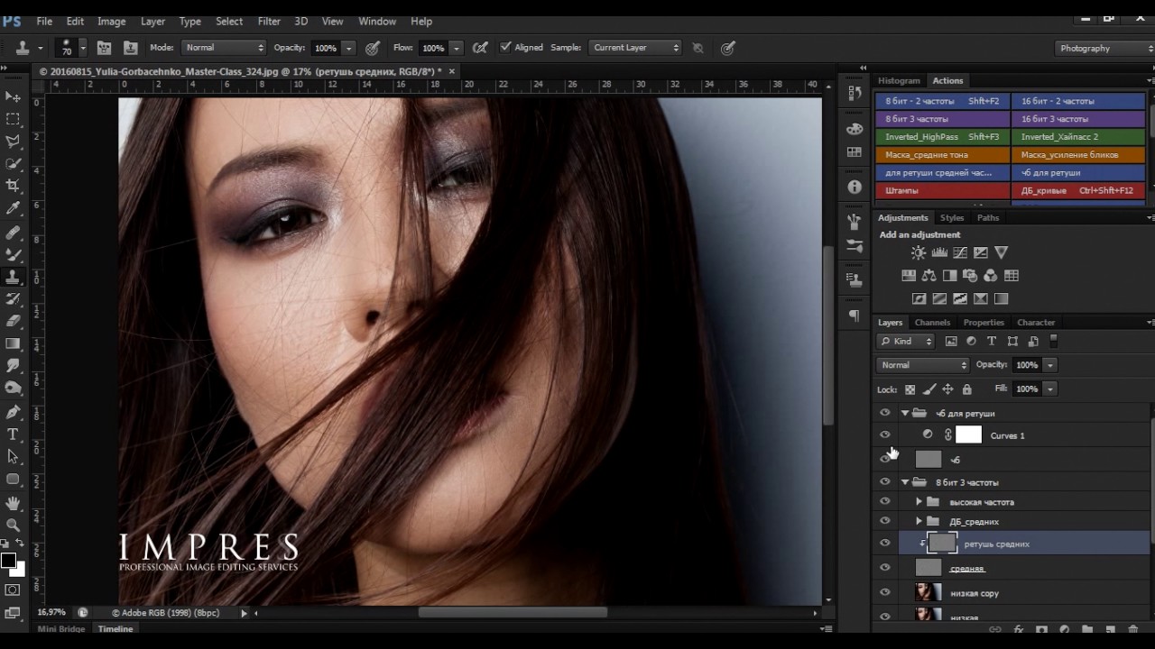Select the Rectangular Marquee tool
Viewport: 1155px width, 649px height.
(13, 119)
